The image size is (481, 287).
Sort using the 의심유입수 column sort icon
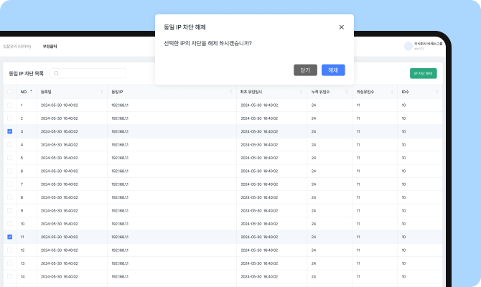tap(392, 92)
